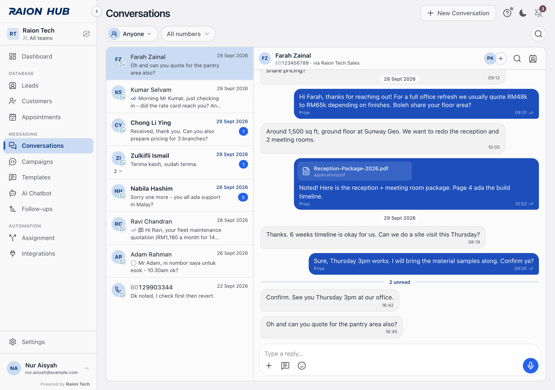Open the Nabila Hashim conversation
Viewport: 555px width, 390px height.
pyautogui.click(x=180, y=196)
